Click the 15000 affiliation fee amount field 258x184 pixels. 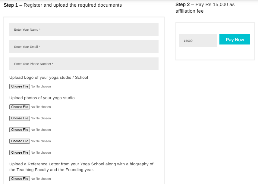pos(198,41)
